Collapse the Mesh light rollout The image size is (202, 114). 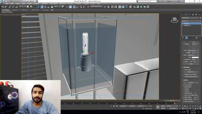pyautogui.click(x=187, y=67)
